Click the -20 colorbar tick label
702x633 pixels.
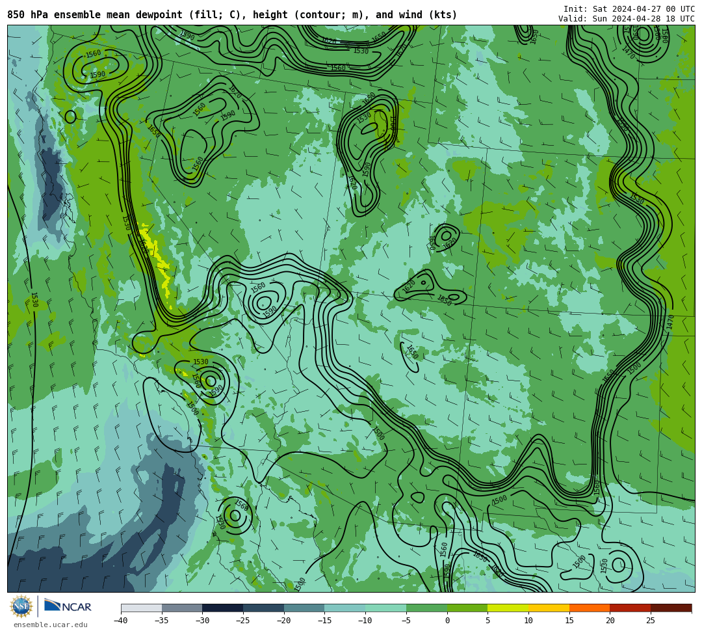[x=284, y=621]
